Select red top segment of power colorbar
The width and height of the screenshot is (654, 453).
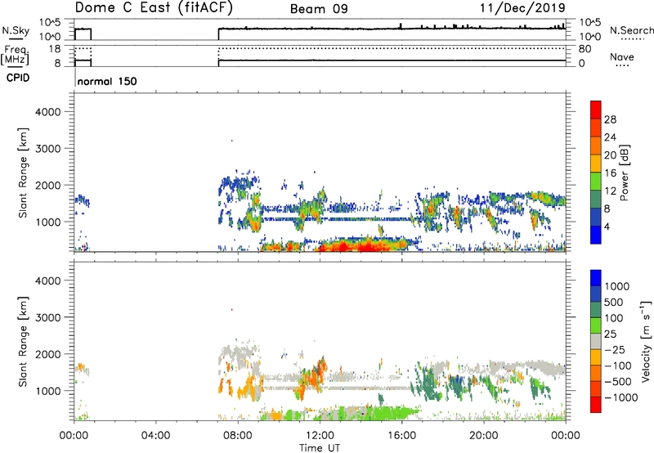[596, 110]
